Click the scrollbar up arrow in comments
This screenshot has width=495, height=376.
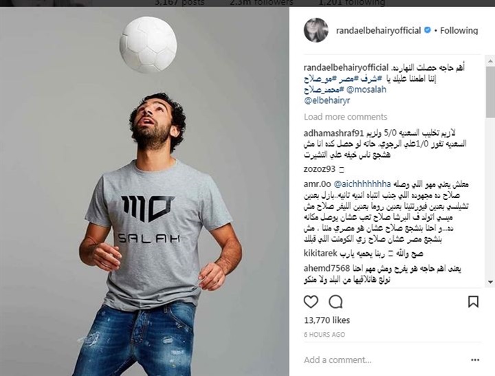(490, 60)
